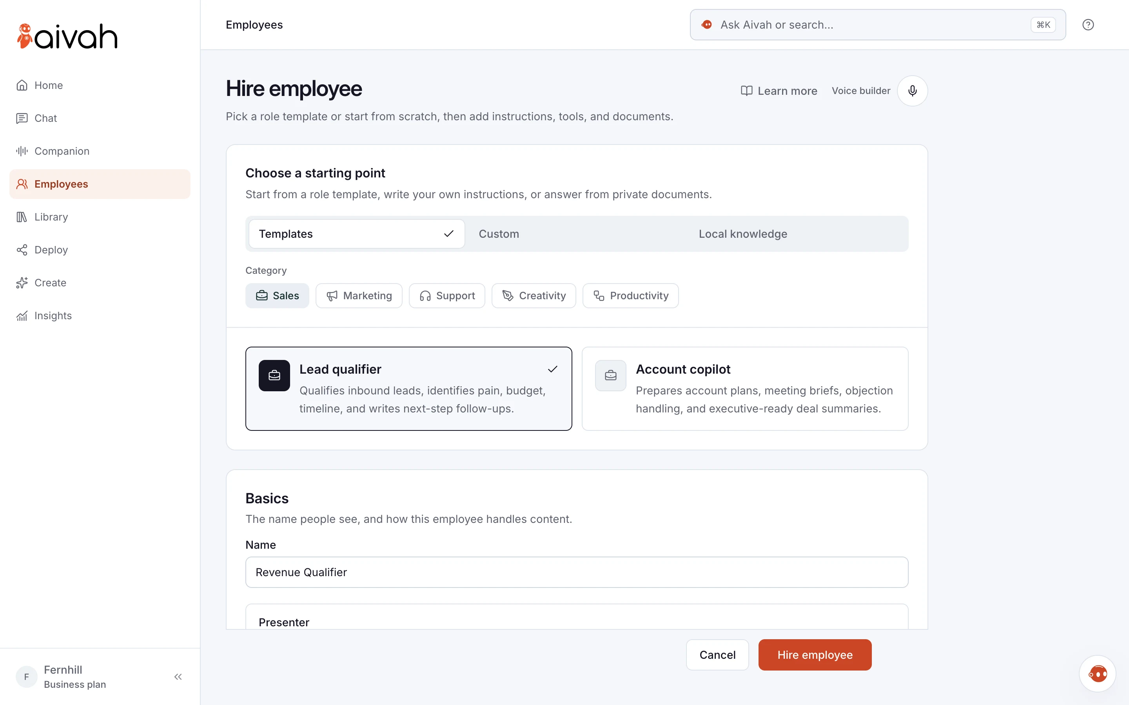The width and height of the screenshot is (1129, 705).
Task: Click the Aivah icon in search bar
Action: (x=707, y=25)
